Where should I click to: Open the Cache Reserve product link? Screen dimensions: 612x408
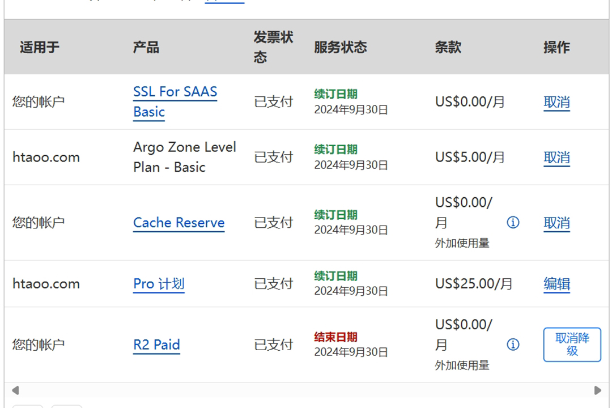[178, 223]
